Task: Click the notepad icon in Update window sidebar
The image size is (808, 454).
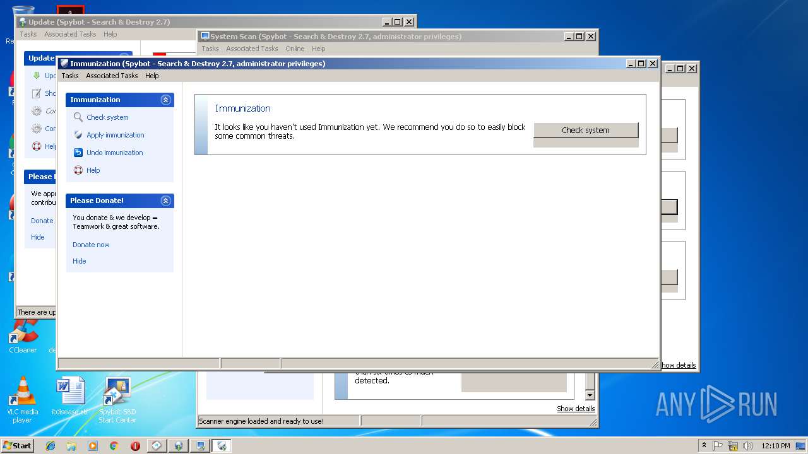Action: tap(37, 93)
